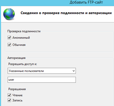Image resolution: width=114 pixels, height=106 pixels.
Task: Click the Разрешения section label
Action: [x=17, y=89]
